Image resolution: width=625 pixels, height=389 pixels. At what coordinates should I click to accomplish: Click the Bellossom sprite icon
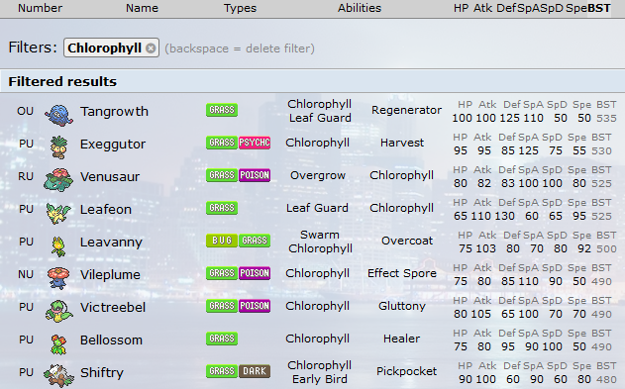tap(58, 343)
